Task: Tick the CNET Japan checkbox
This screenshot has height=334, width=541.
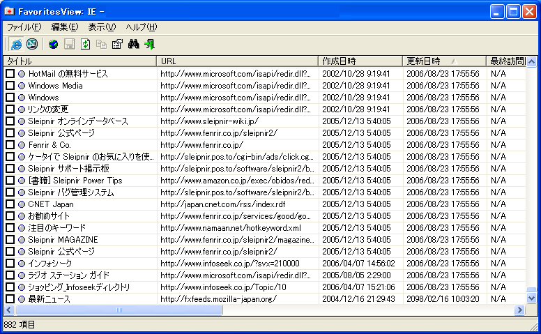Action: (10, 204)
